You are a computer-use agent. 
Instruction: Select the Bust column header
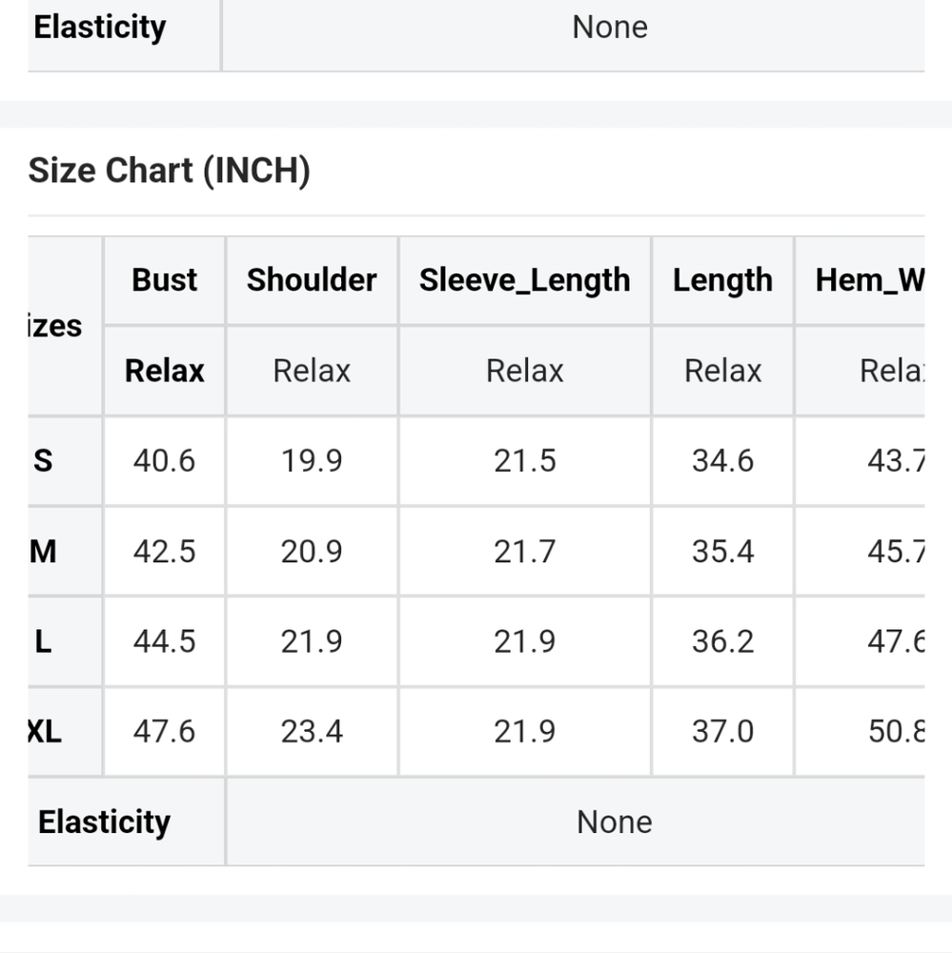[x=165, y=280]
